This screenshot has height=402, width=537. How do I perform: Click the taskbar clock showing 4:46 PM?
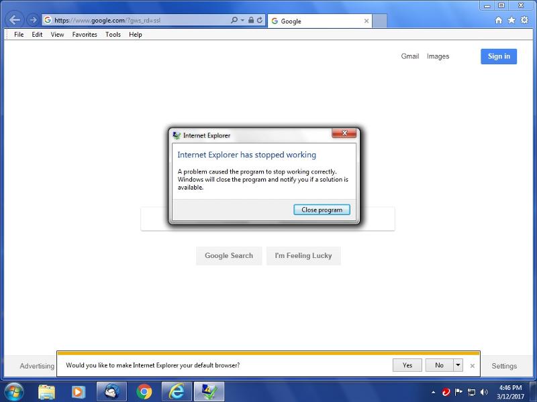pyautogui.click(x=510, y=392)
